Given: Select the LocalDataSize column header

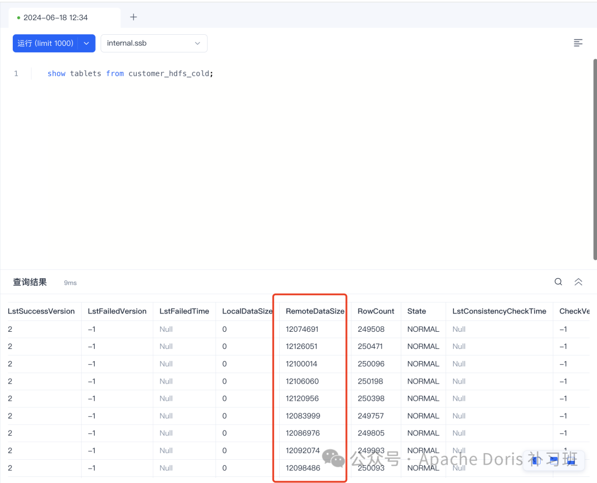Looking at the screenshot, I should tap(248, 311).
